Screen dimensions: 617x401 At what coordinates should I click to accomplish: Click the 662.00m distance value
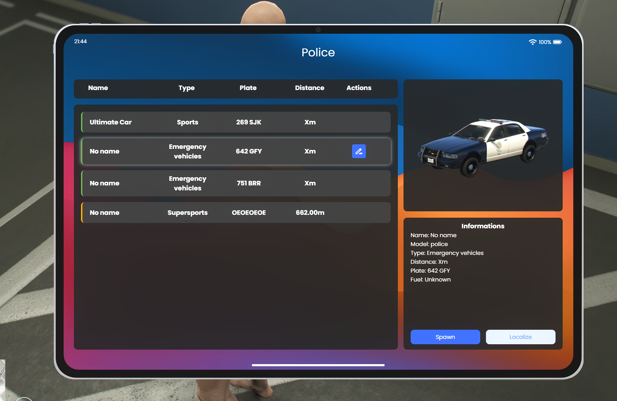coord(310,213)
